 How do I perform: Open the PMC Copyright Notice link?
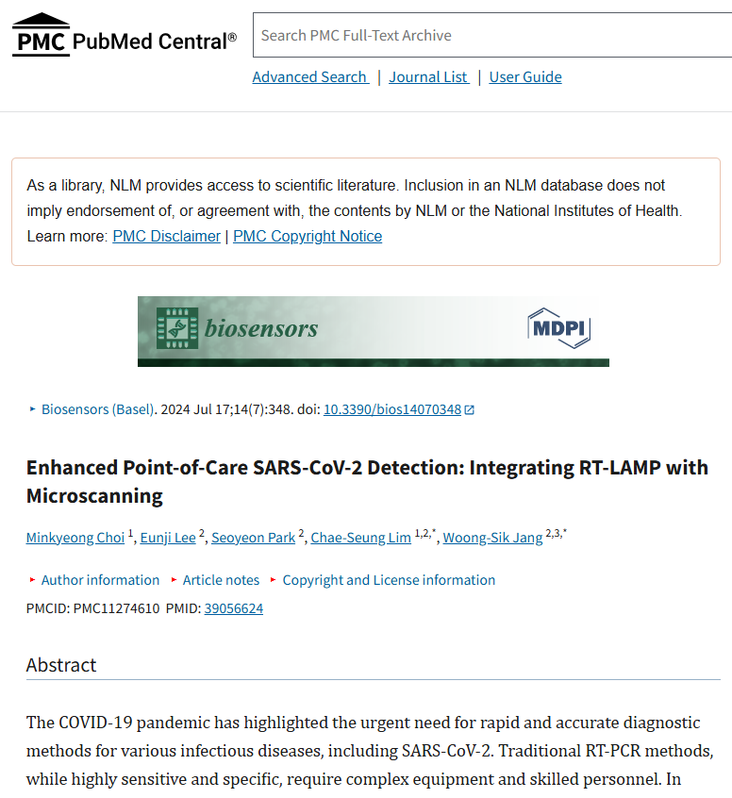(x=308, y=236)
